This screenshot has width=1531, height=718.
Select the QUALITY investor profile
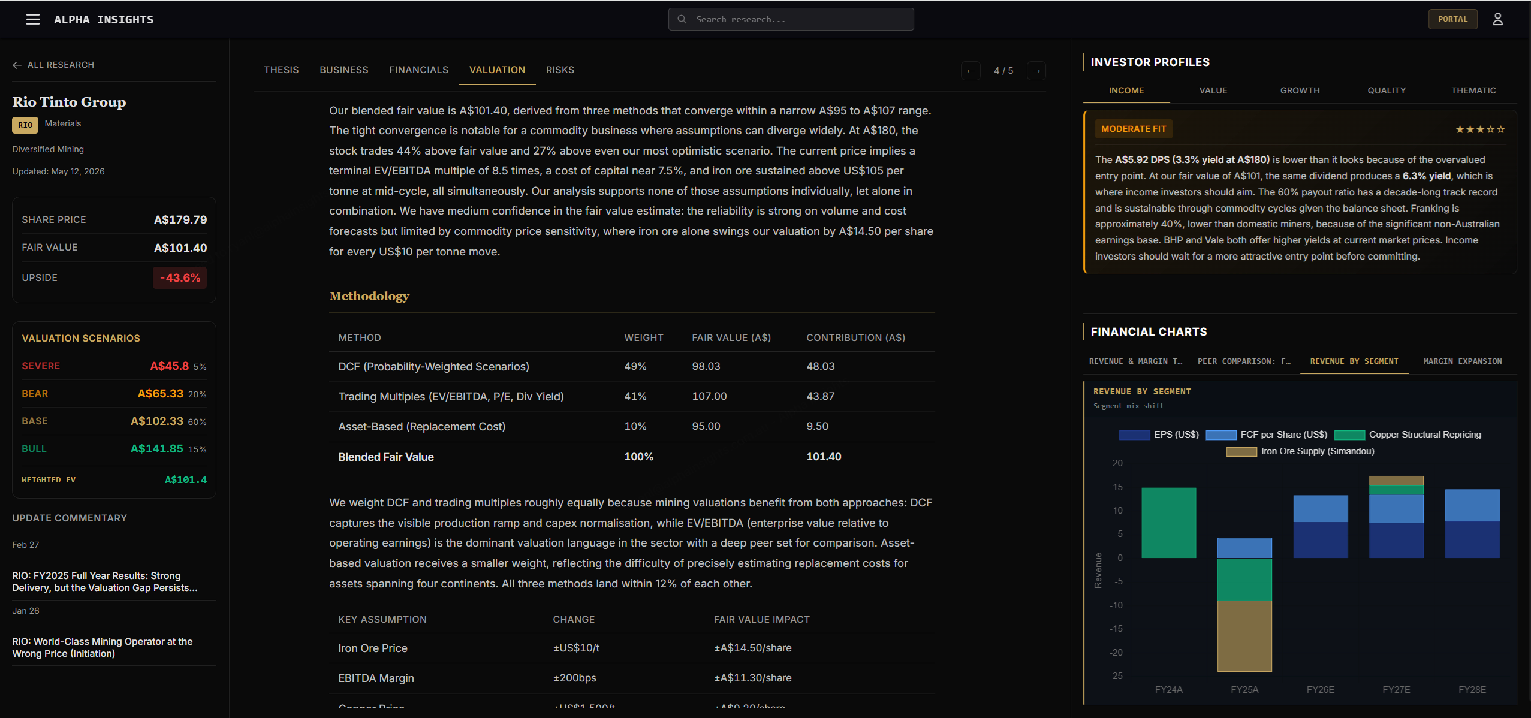(x=1387, y=90)
